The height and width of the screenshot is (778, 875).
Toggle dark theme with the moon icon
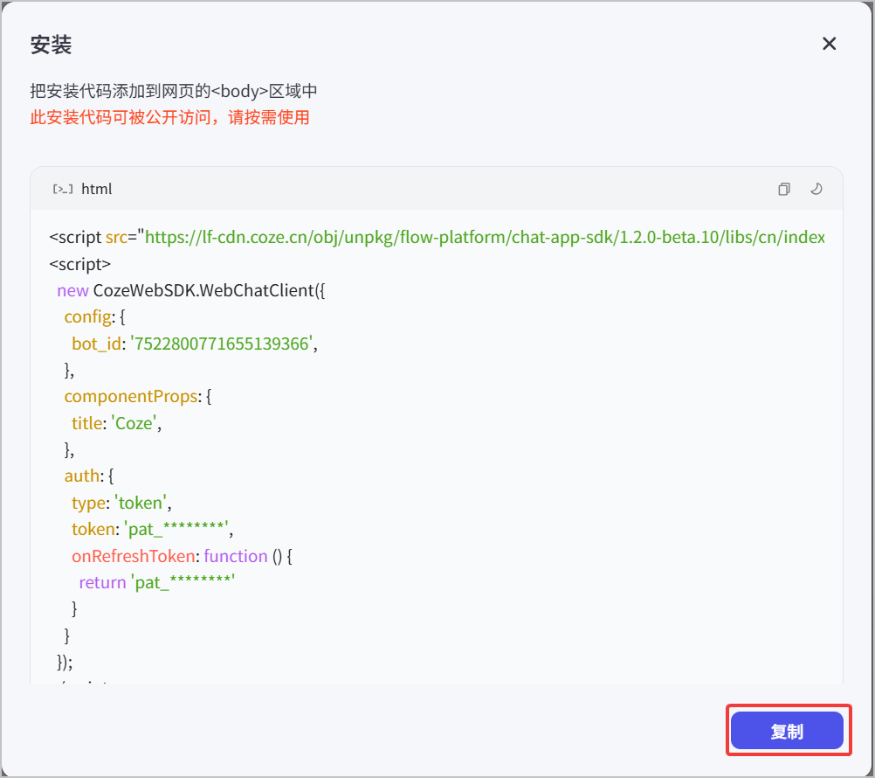pyautogui.click(x=816, y=189)
